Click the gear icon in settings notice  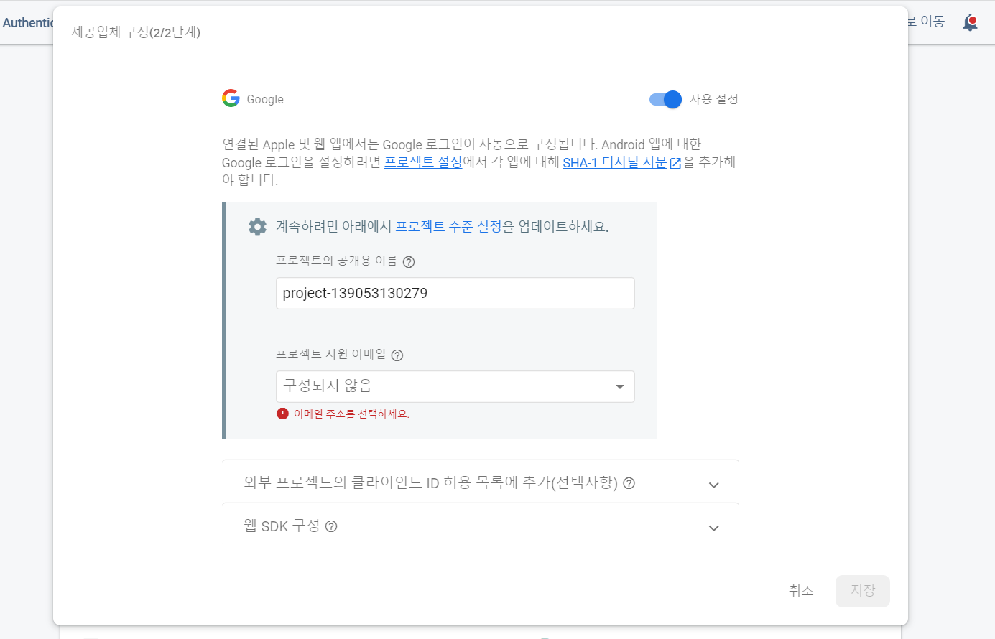click(x=257, y=227)
